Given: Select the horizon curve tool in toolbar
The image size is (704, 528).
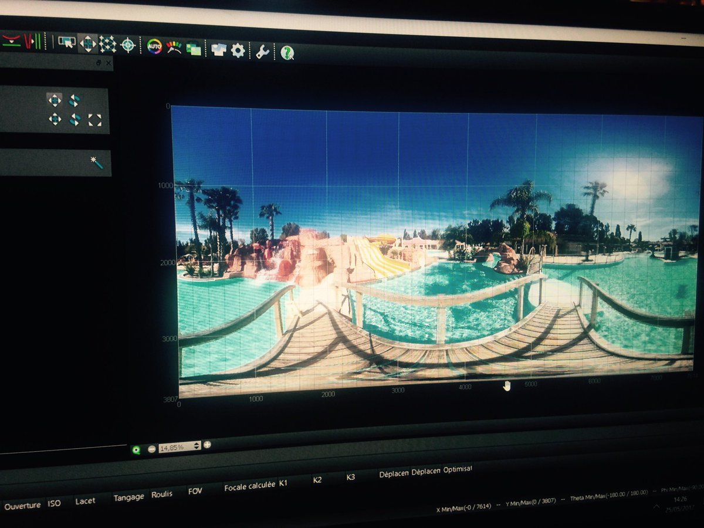Looking at the screenshot, I should 11,40.
